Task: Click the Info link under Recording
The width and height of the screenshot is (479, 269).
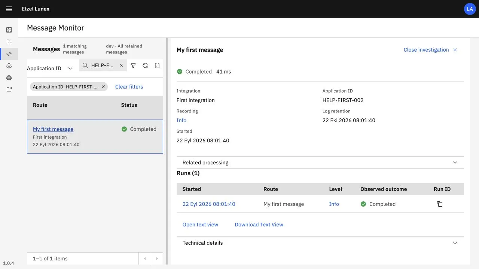Action: (x=181, y=120)
